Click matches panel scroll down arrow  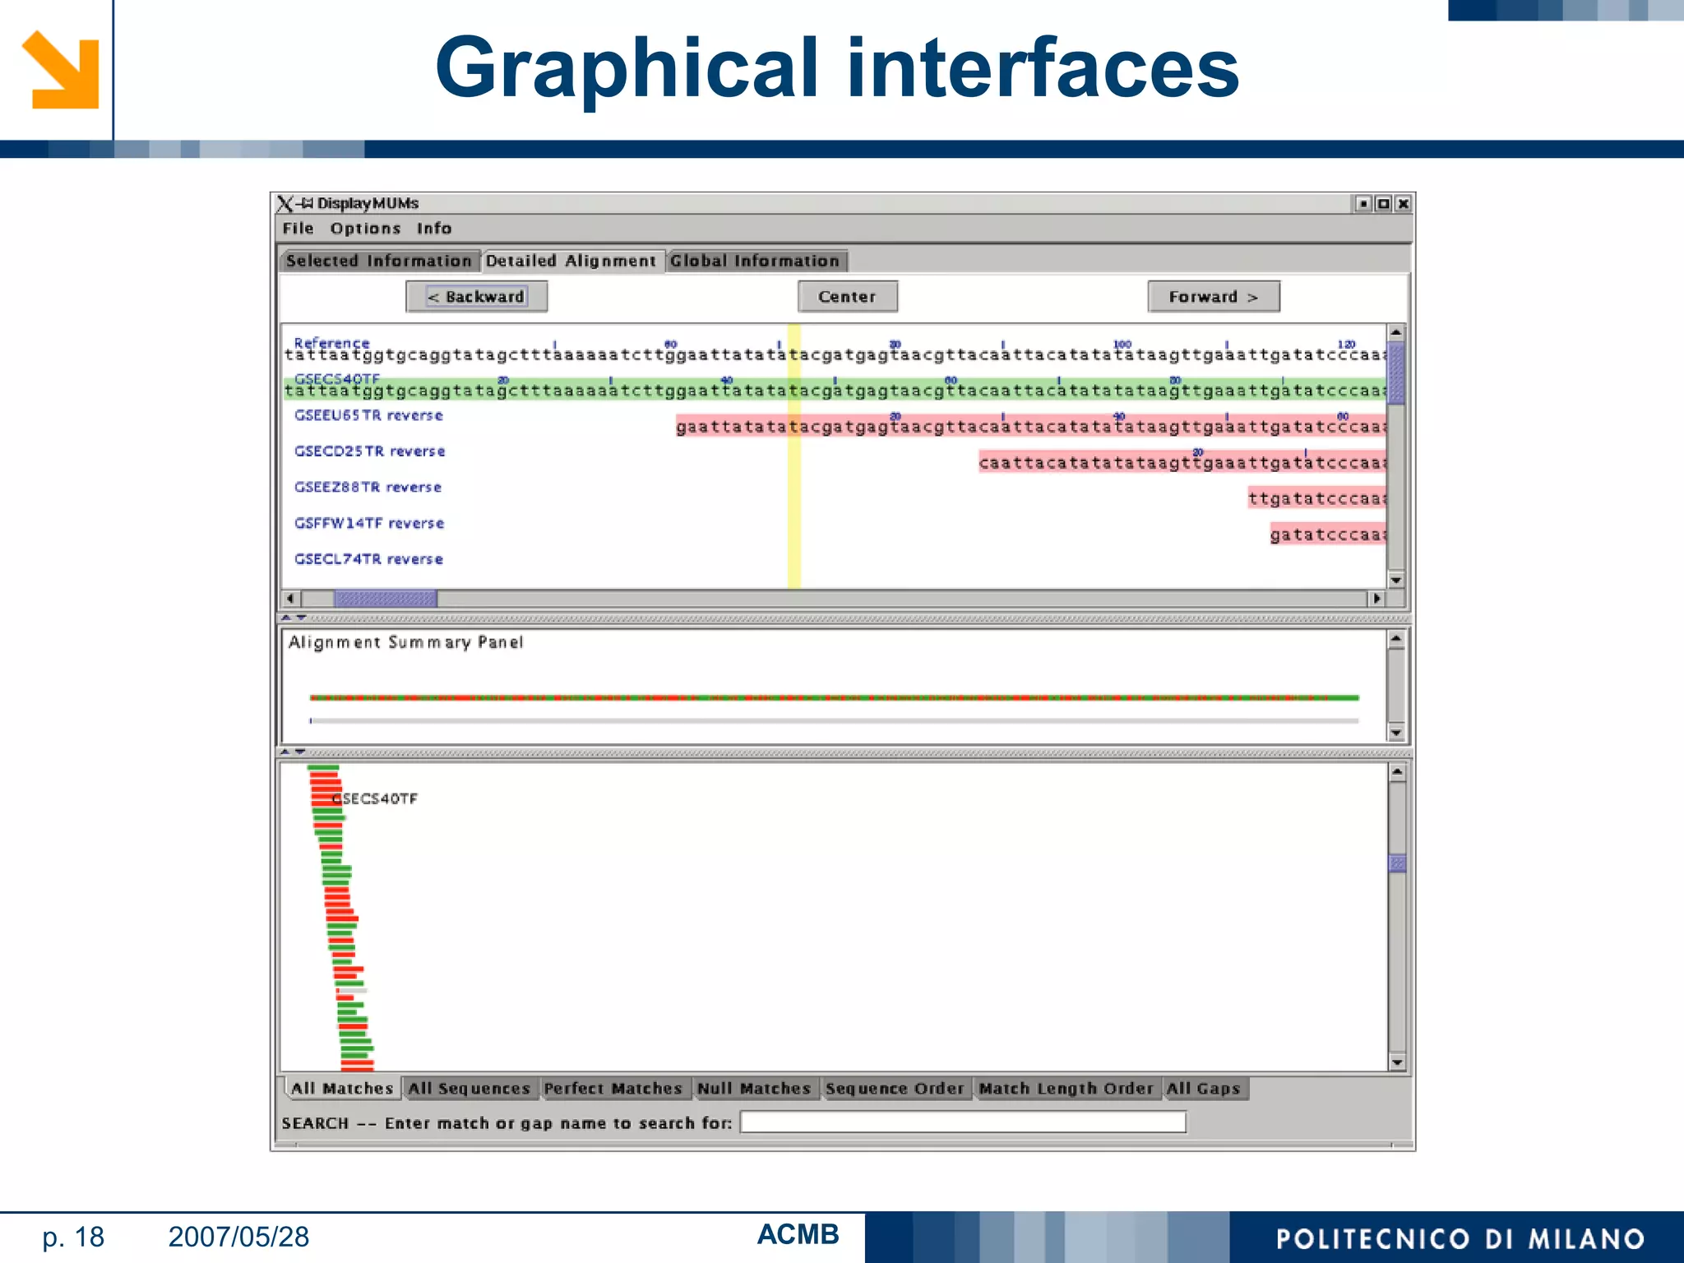tap(1397, 1062)
